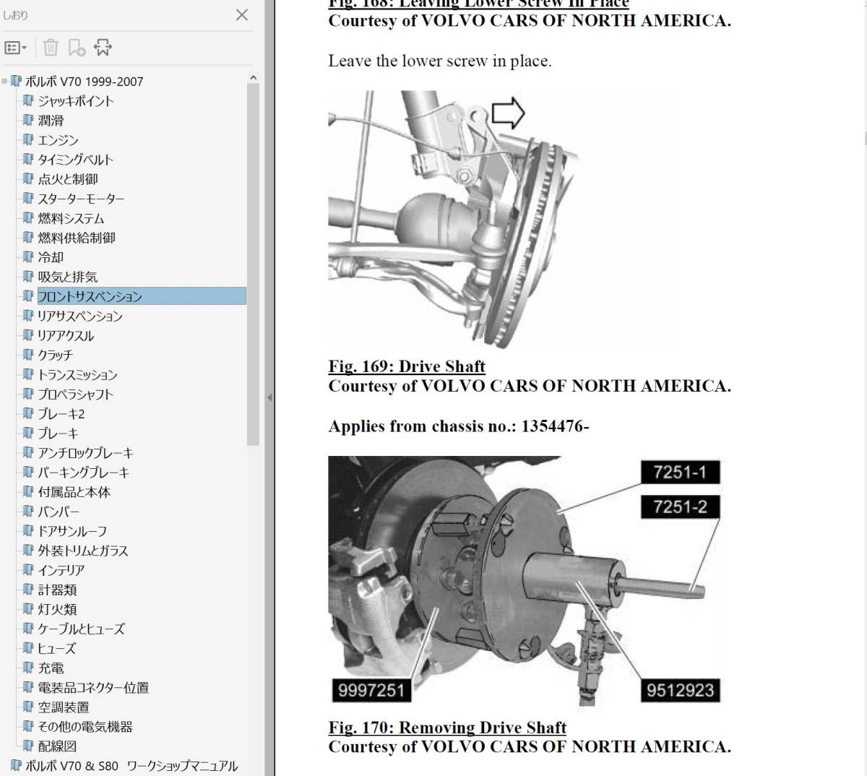Open the 配線図 bookmark
Image resolution: width=867 pixels, height=776 pixels.
pyautogui.click(x=57, y=745)
